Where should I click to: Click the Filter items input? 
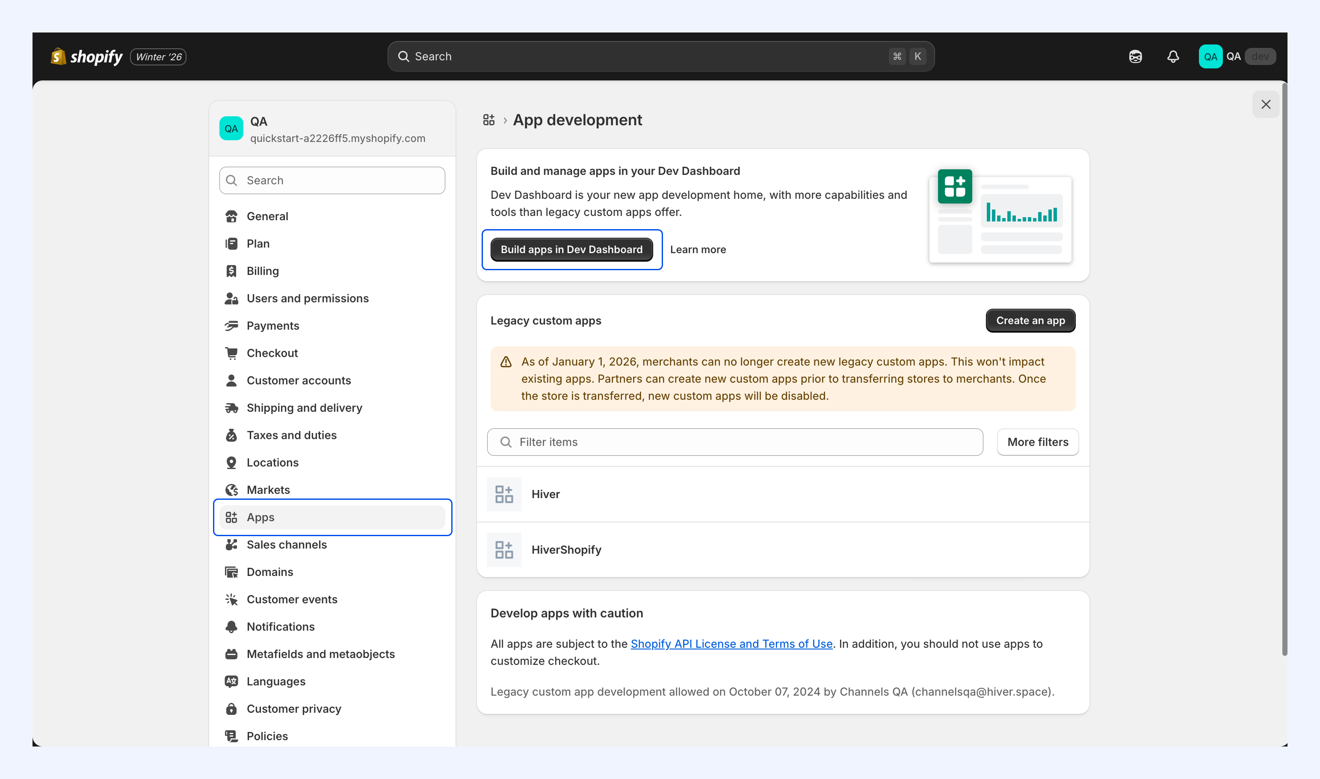coord(734,442)
